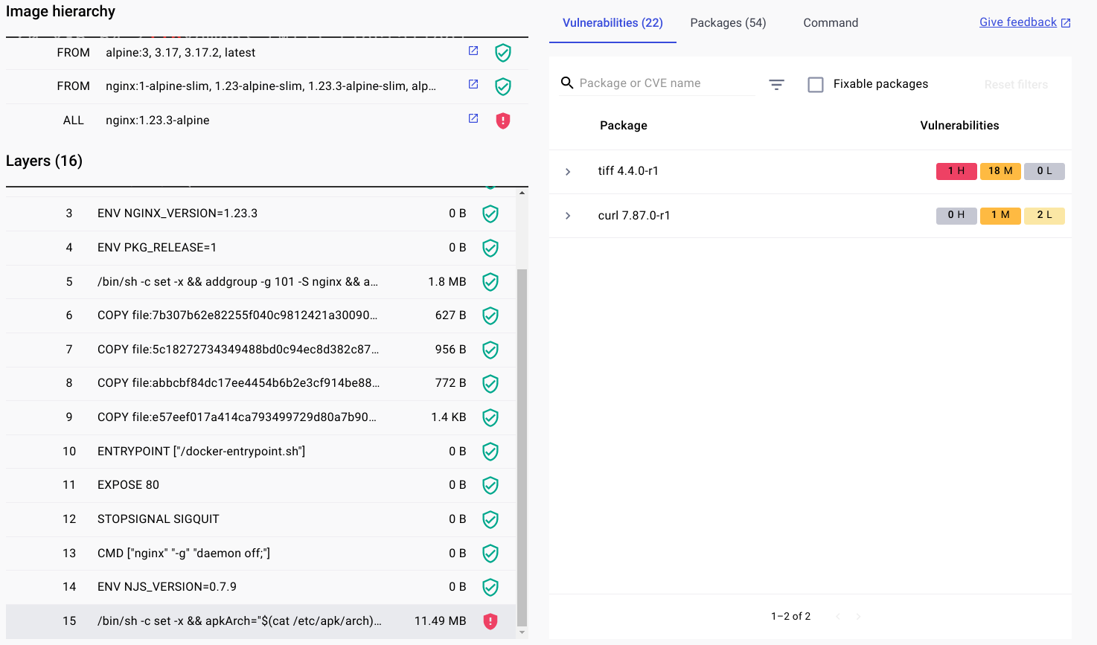This screenshot has height=645, width=1097.
Task: Switch to Packages (54) tab
Action: [x=728, y=22]
